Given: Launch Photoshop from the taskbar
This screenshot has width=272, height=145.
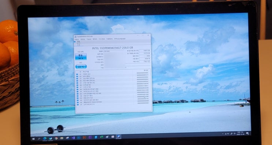Looking at the screenshot, I should (79, 137).
